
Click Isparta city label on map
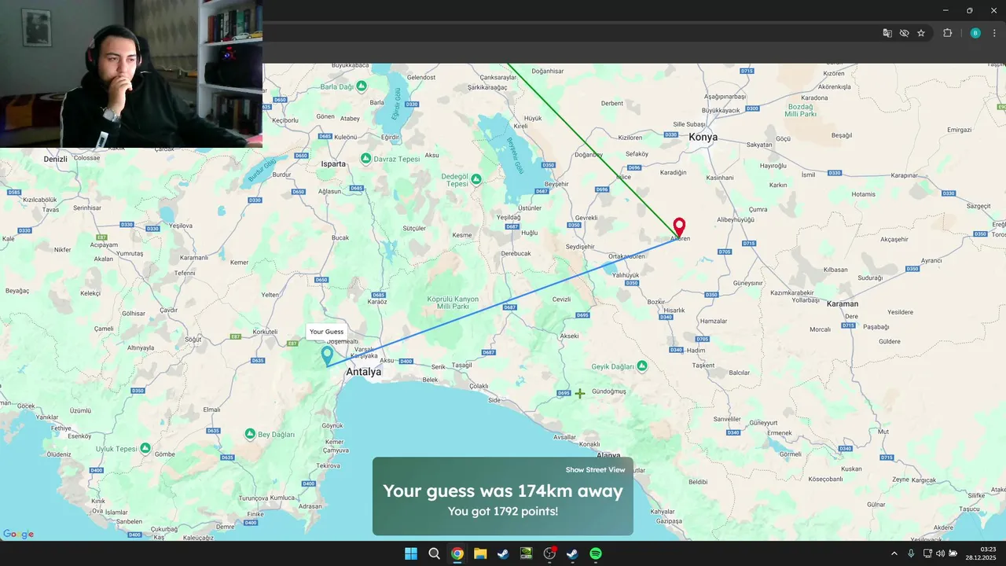pos(333,164)
